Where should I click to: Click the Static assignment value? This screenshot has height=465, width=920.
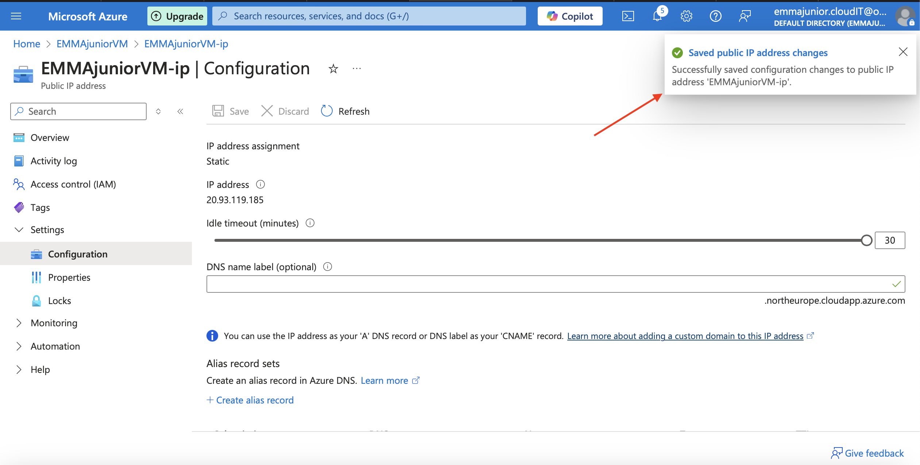click(218, 161)
